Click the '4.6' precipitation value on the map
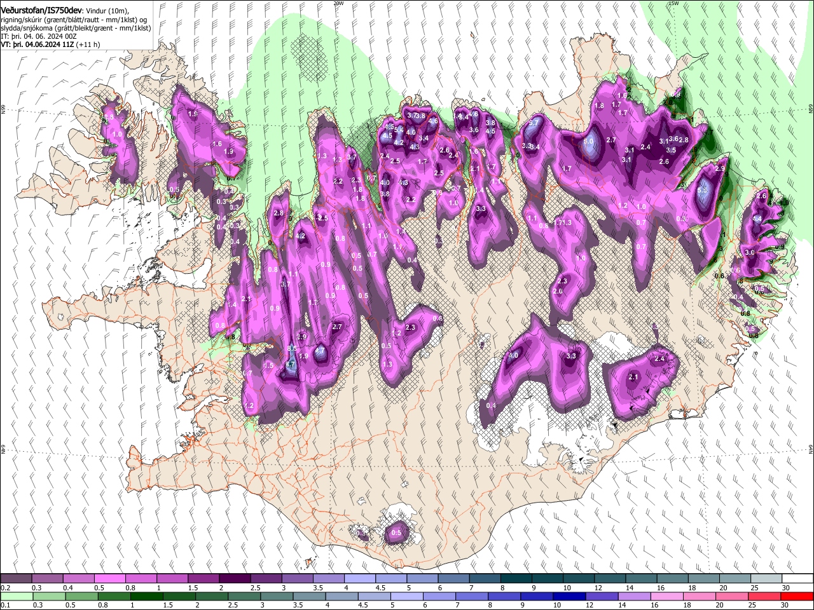Image resolution: width=814 pixels, height=610 pixels. click(x=433, y=121)
